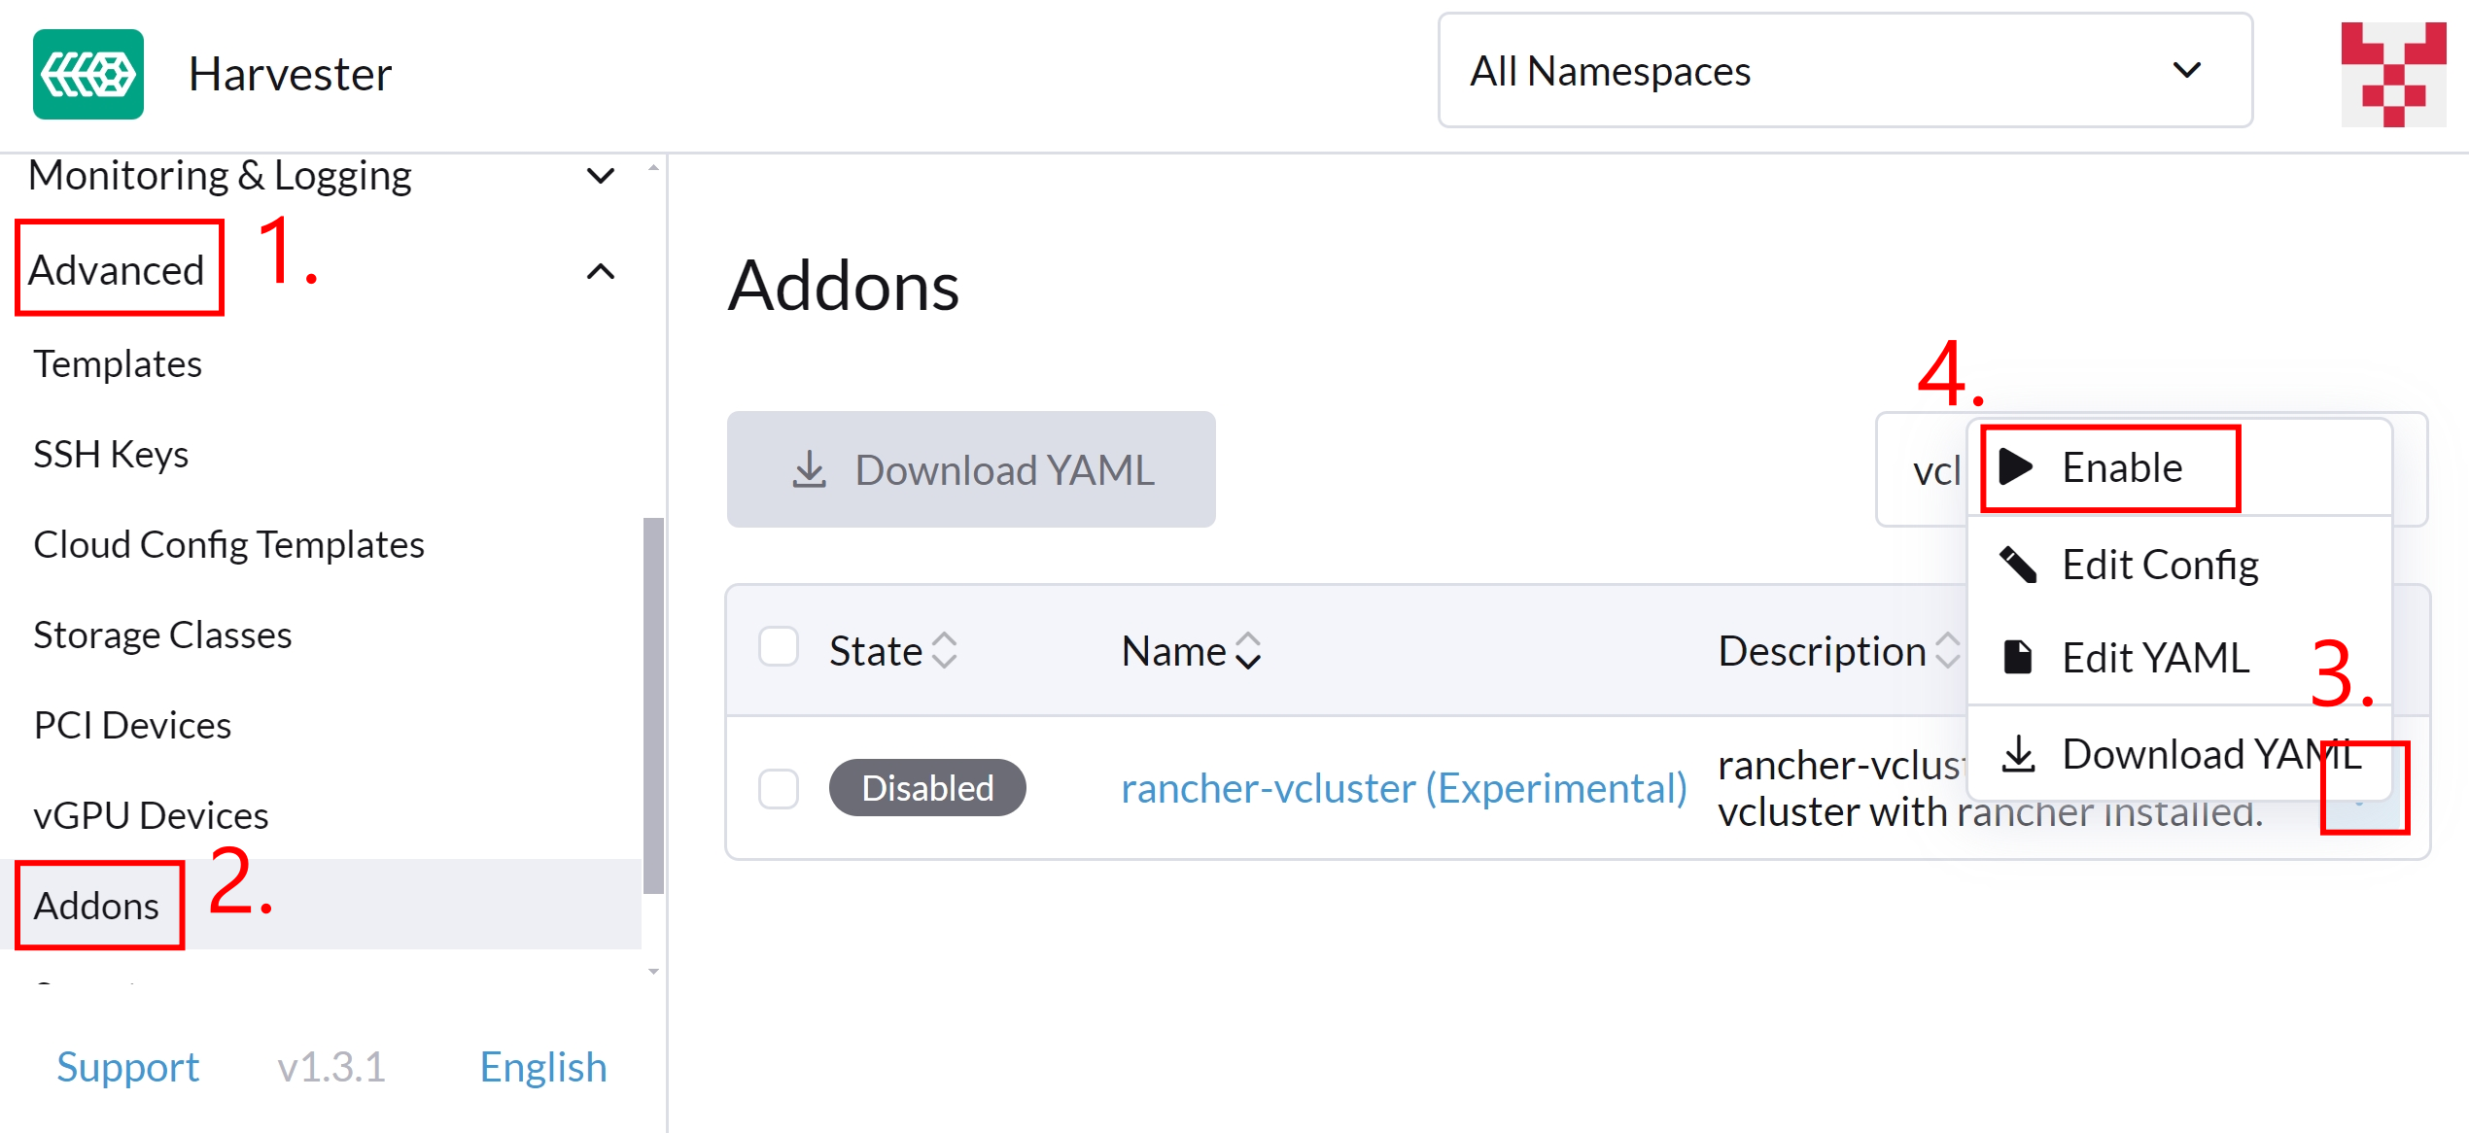Sort by State column arrows
This screenshot has width=2469, height=1133.
click(945, 651)
